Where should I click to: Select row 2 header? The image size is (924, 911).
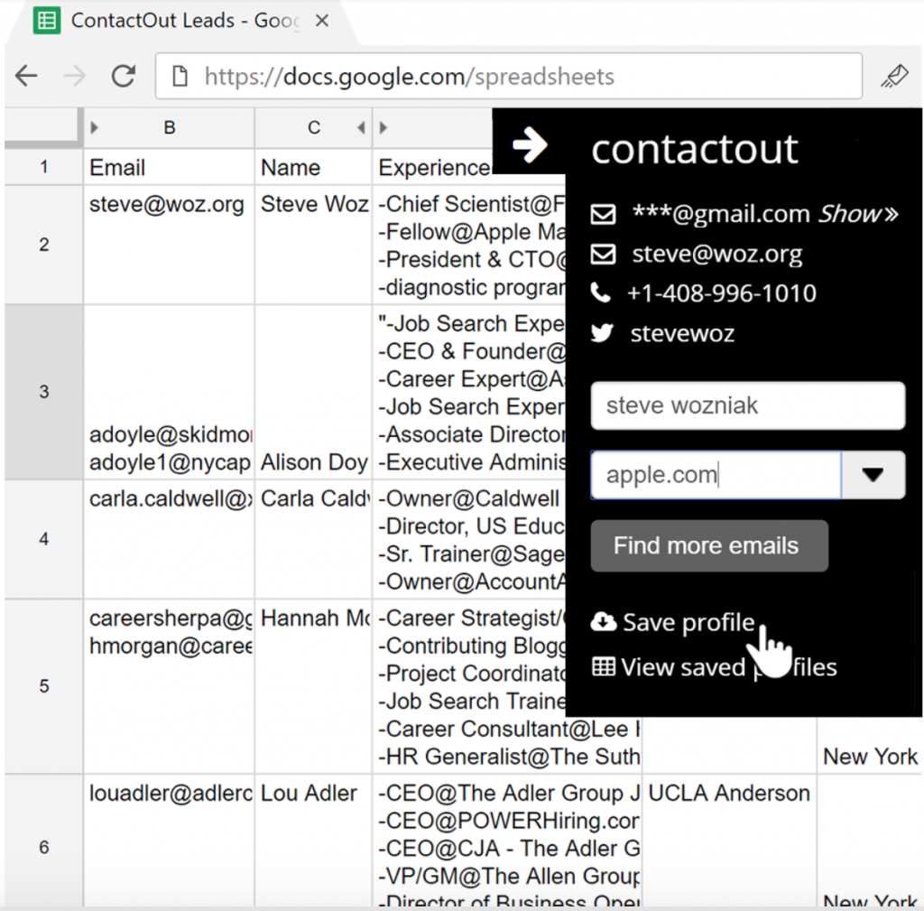click(x=43, y=245)
